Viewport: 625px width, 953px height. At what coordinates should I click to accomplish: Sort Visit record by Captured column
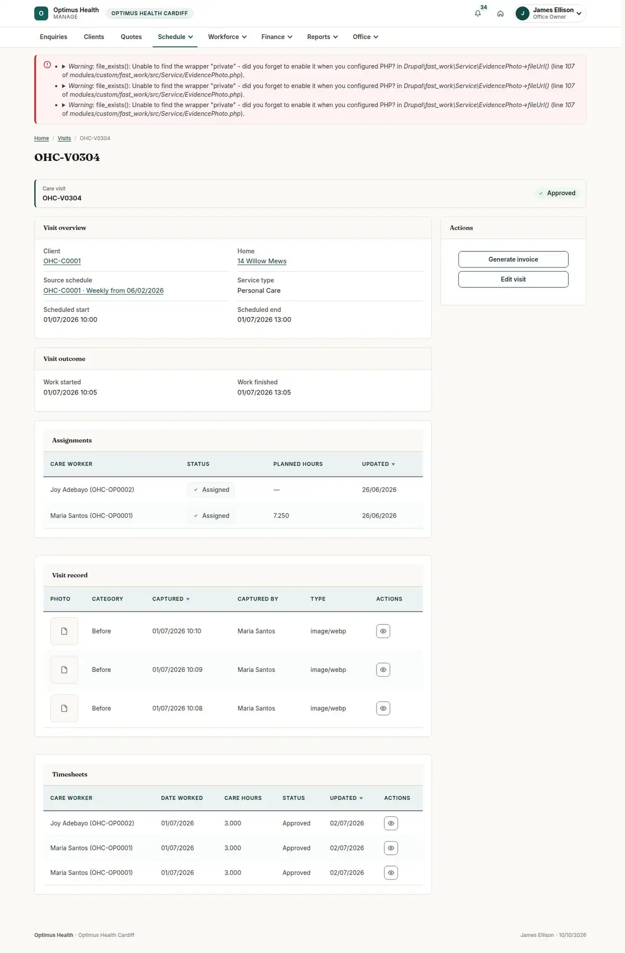pyautogui.click(x=171, y=599)
